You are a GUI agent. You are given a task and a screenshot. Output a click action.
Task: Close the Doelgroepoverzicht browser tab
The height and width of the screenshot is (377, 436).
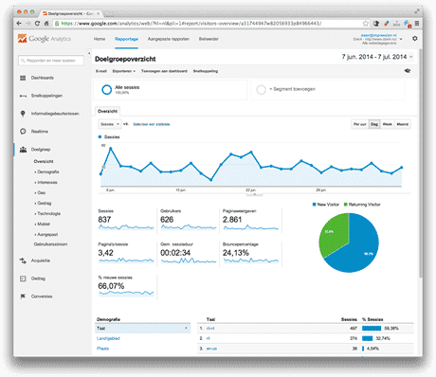point(99,13)
